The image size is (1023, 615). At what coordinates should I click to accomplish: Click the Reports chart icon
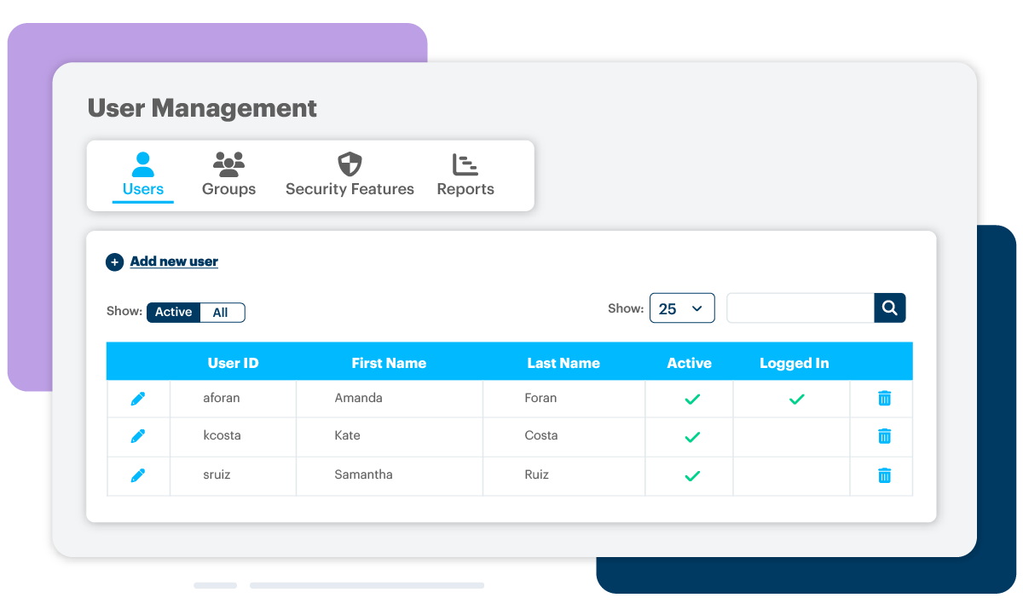tap(465, 164)
